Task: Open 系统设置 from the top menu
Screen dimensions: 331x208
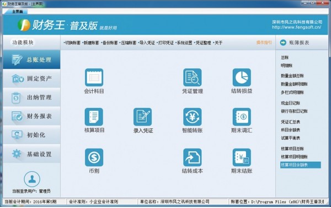Action: (184, 43)
